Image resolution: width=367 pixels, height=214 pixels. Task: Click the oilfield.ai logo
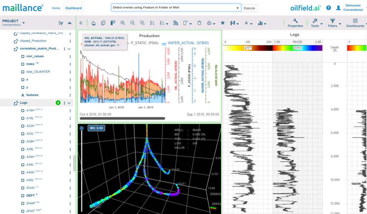click(x=306, y=8)
